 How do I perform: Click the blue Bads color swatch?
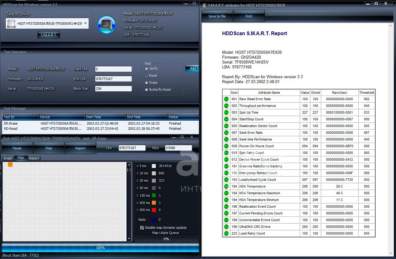click(x=154, y=220)
